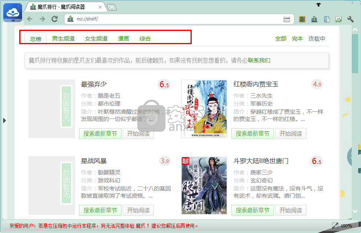
Task: Filter the list by 全部
Action: pyautogui.click(x=281, y=39)
